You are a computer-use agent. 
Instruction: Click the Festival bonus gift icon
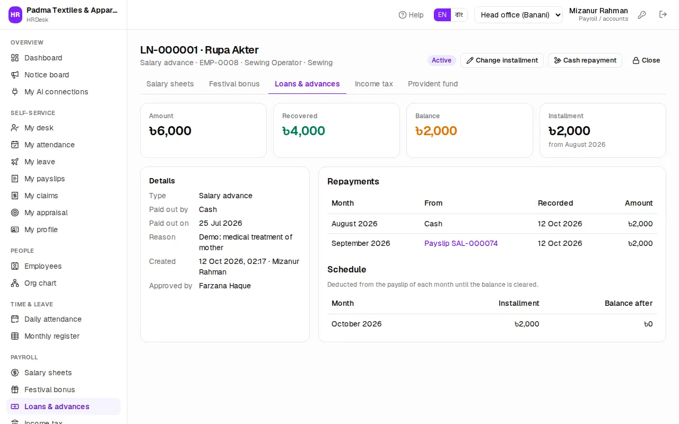coord(15,390)
